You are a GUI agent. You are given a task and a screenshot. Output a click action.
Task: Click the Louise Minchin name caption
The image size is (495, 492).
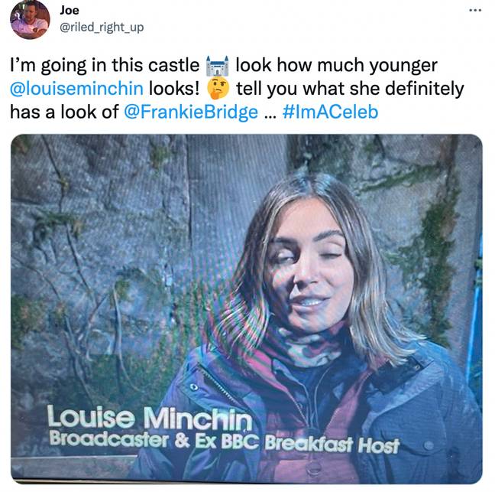150,418
